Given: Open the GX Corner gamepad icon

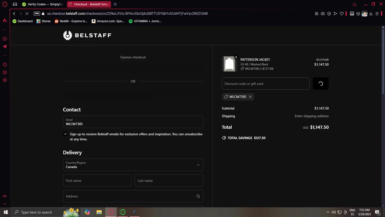Looking at the screenshot, I should [x=15, y=4].
